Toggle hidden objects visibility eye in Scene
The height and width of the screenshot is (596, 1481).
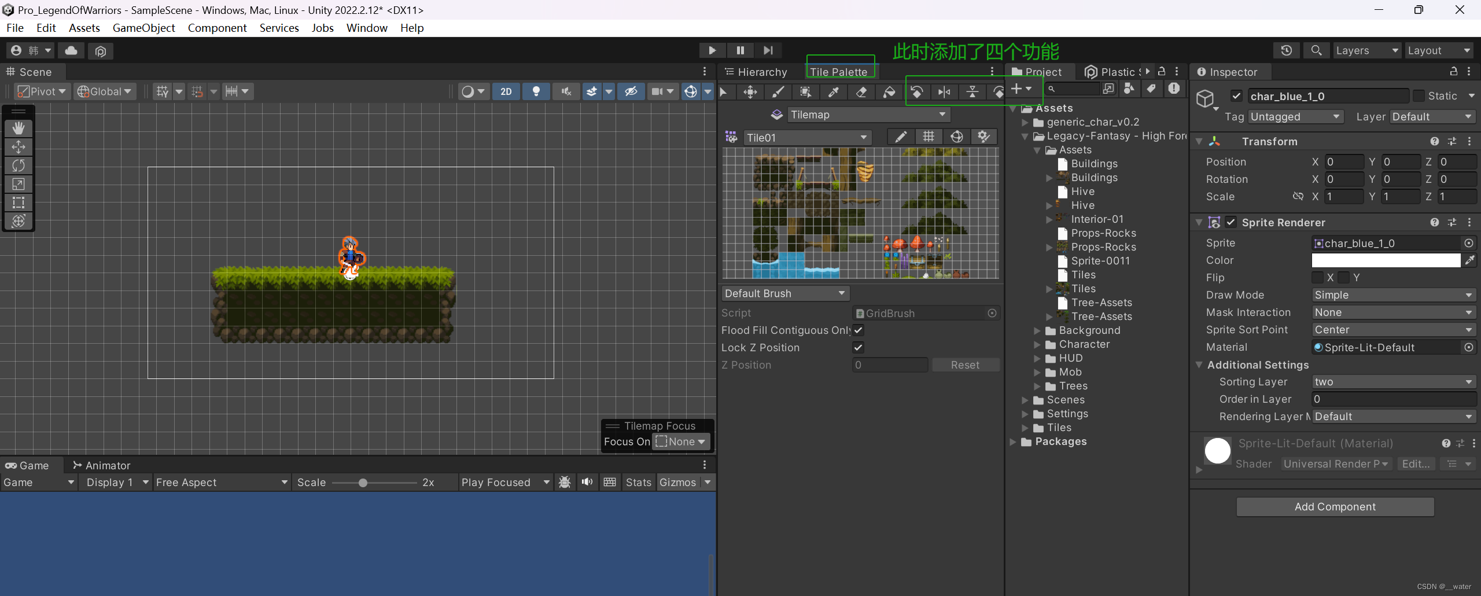pyautogui.click(x=631, y=91)
